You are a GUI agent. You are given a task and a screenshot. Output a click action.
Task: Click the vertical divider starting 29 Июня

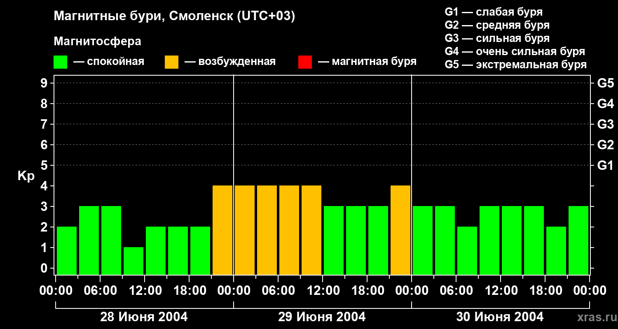(234, 175)
